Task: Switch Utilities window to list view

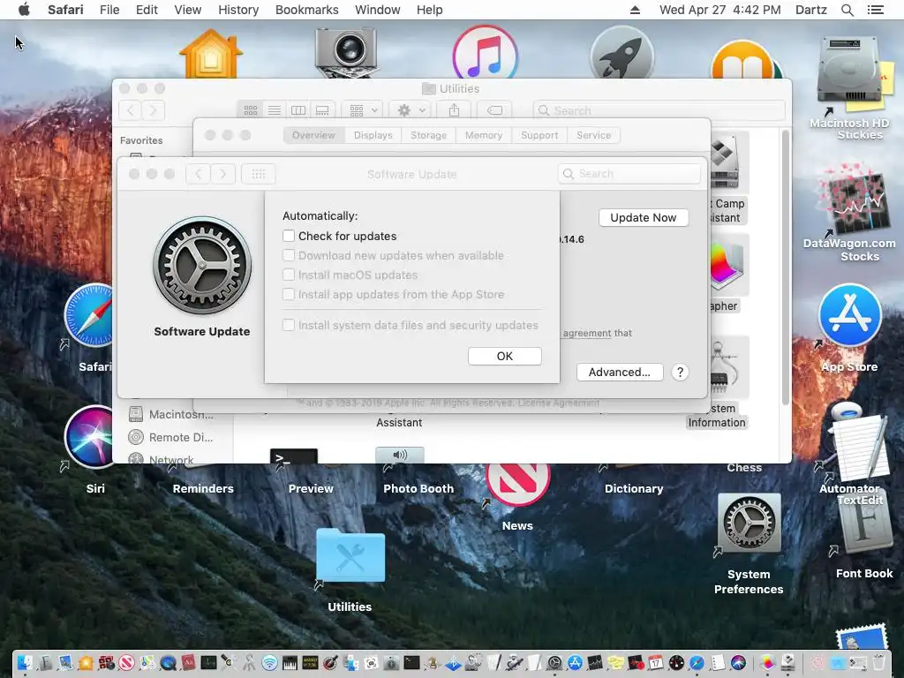Action: pyautogui.click(x=275, y=110)
